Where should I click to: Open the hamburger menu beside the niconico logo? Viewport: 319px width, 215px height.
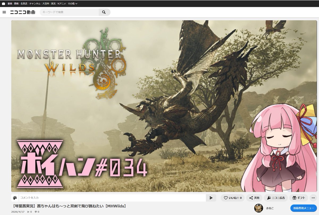(x=4, y=12)
